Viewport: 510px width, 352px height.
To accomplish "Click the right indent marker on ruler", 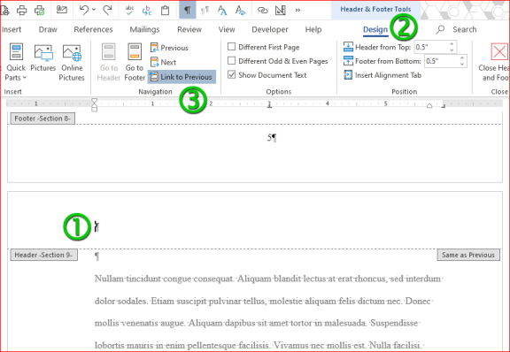I will (429, 105).
